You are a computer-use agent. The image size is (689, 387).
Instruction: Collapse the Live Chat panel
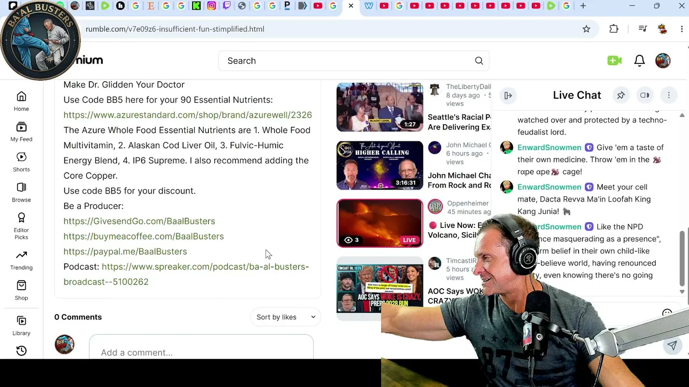[x=508, y=96]
